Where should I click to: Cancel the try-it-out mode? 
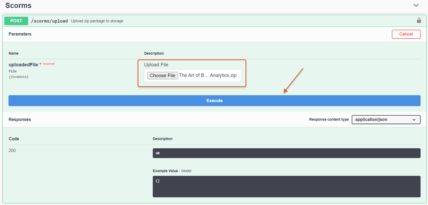406,34
